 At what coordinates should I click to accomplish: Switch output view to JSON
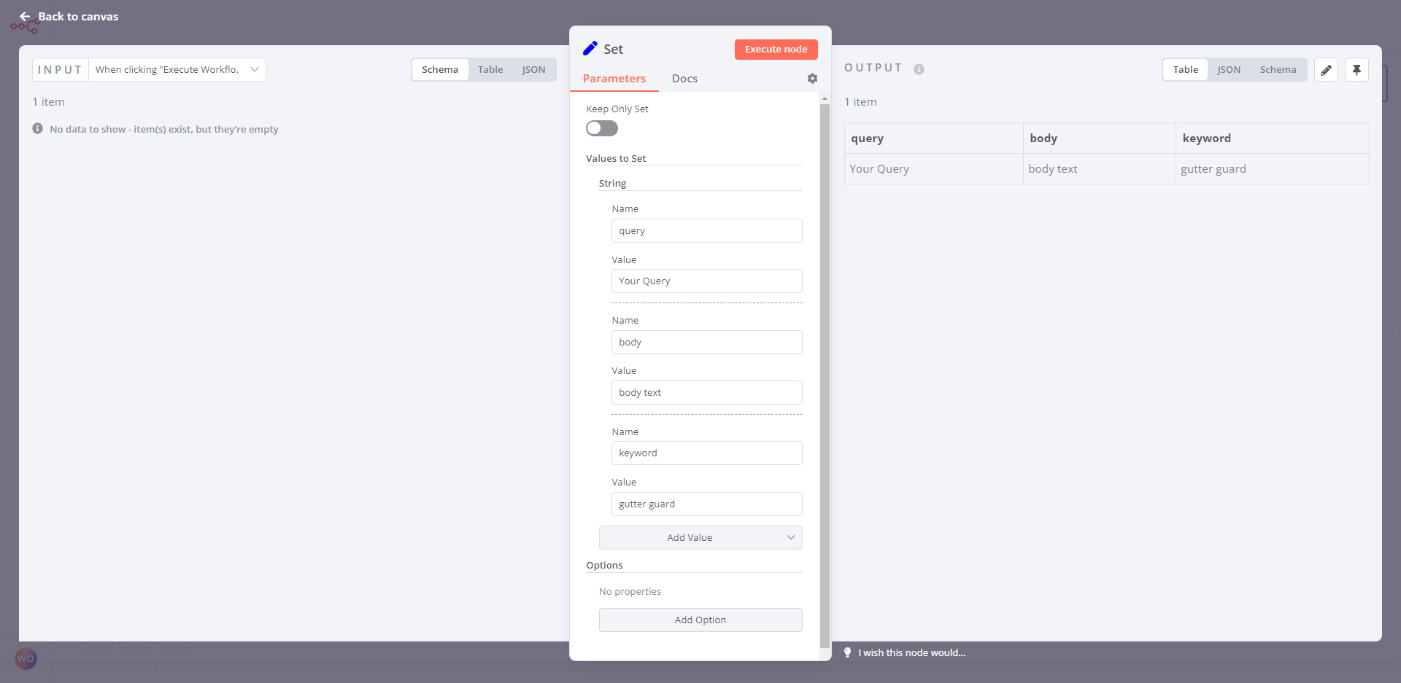[x=1229, y=70]
